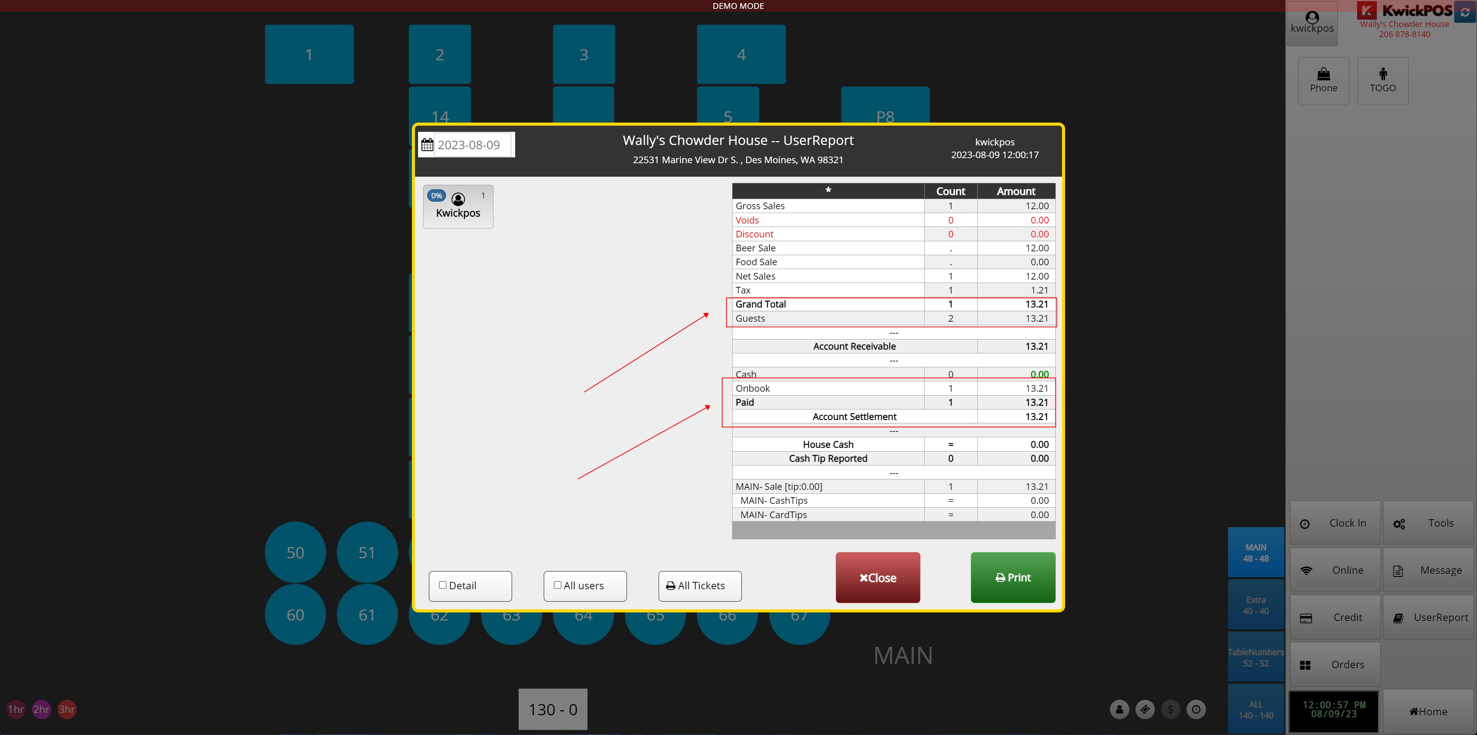This screenshot has width=1477, height=735.
Task: Click the ticket icon in bottom bar
Action: point(1144,709)
